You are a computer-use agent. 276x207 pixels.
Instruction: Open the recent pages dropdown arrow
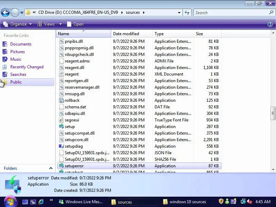tap(22, 13)
